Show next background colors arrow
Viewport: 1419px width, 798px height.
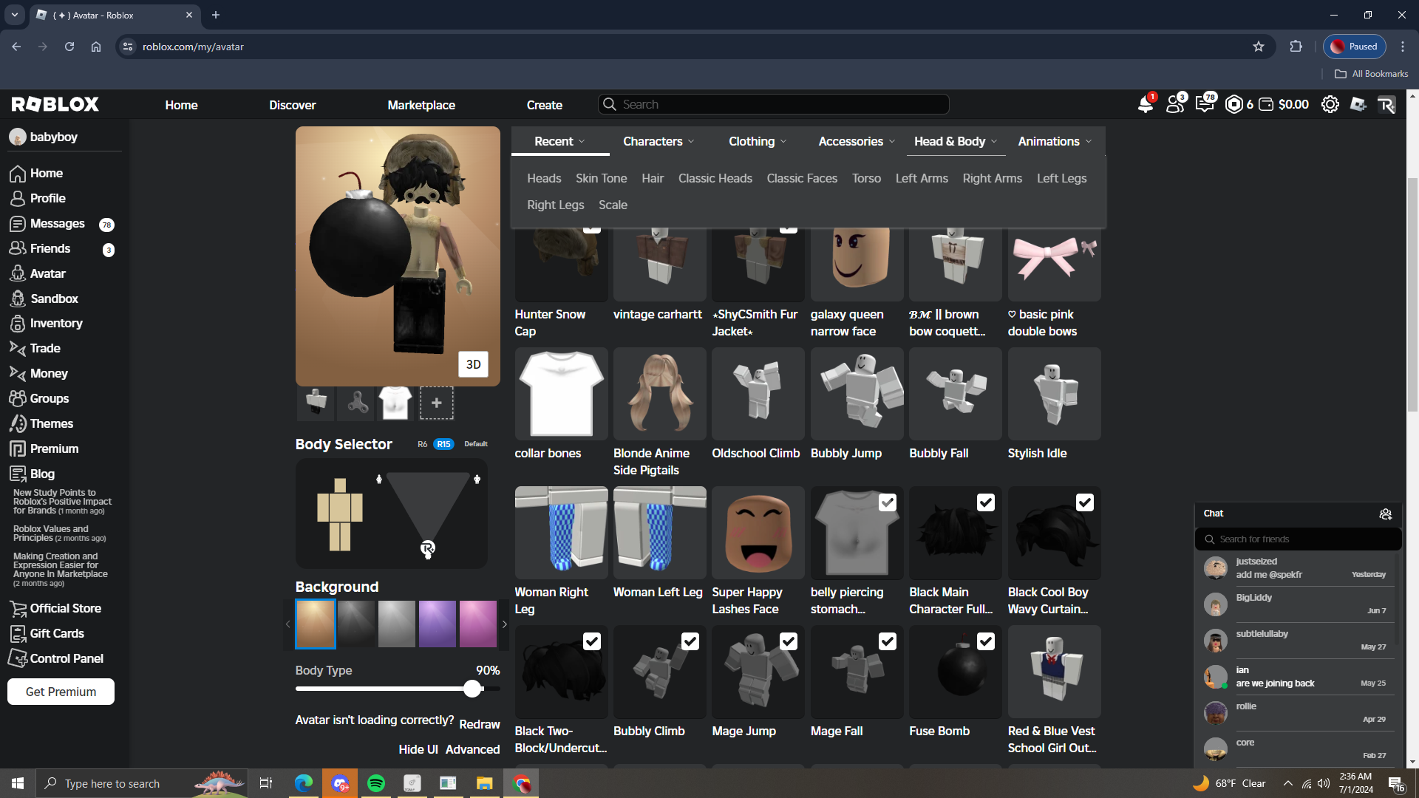505,624
